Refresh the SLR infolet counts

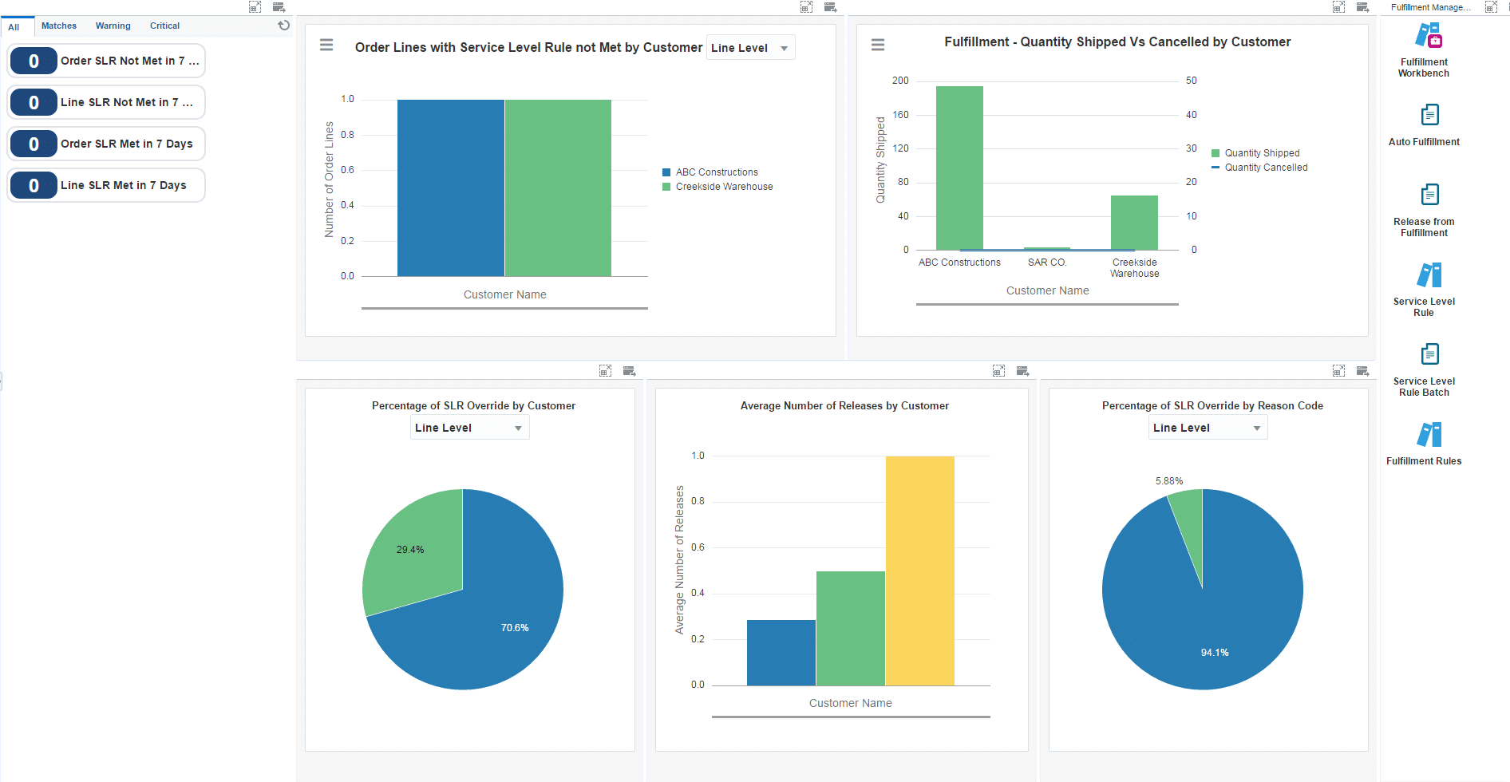pyautogui.click(x=284, y=25)
